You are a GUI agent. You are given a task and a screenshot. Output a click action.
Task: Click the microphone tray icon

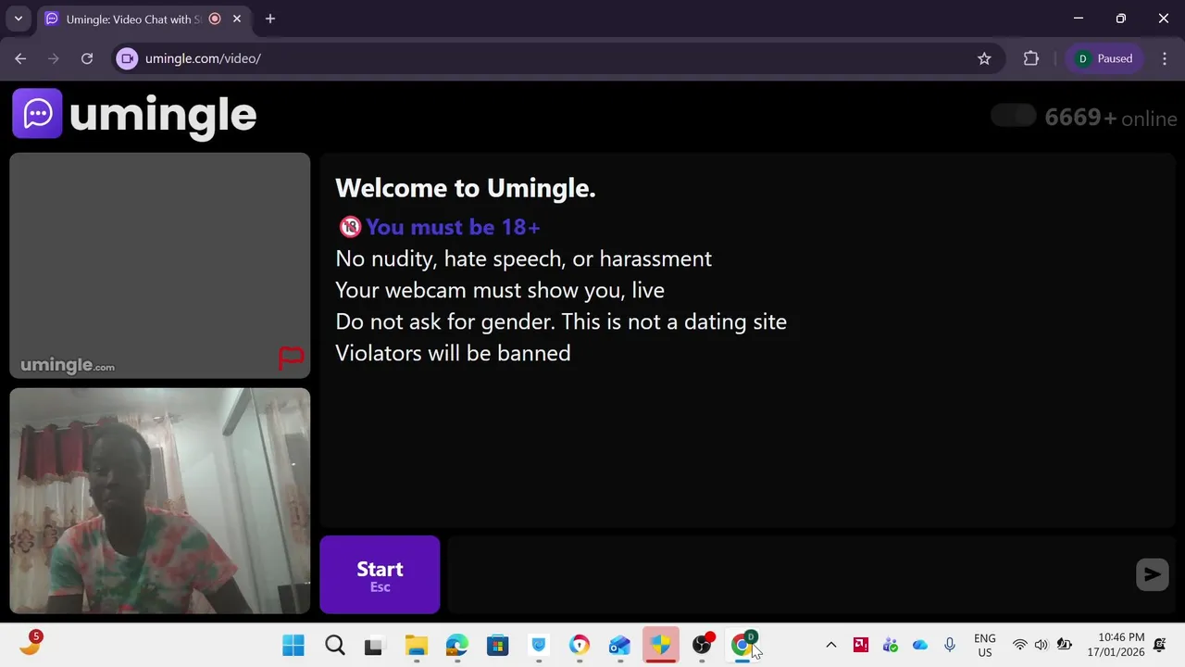(950, 646)
